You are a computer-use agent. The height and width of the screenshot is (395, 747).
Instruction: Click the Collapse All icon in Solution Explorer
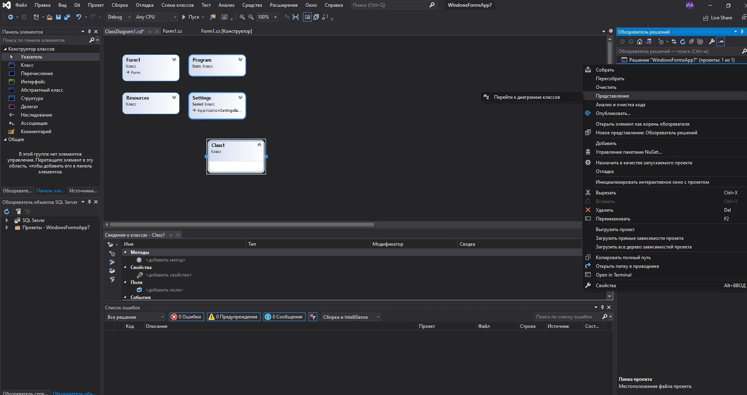tap(691, 41)
